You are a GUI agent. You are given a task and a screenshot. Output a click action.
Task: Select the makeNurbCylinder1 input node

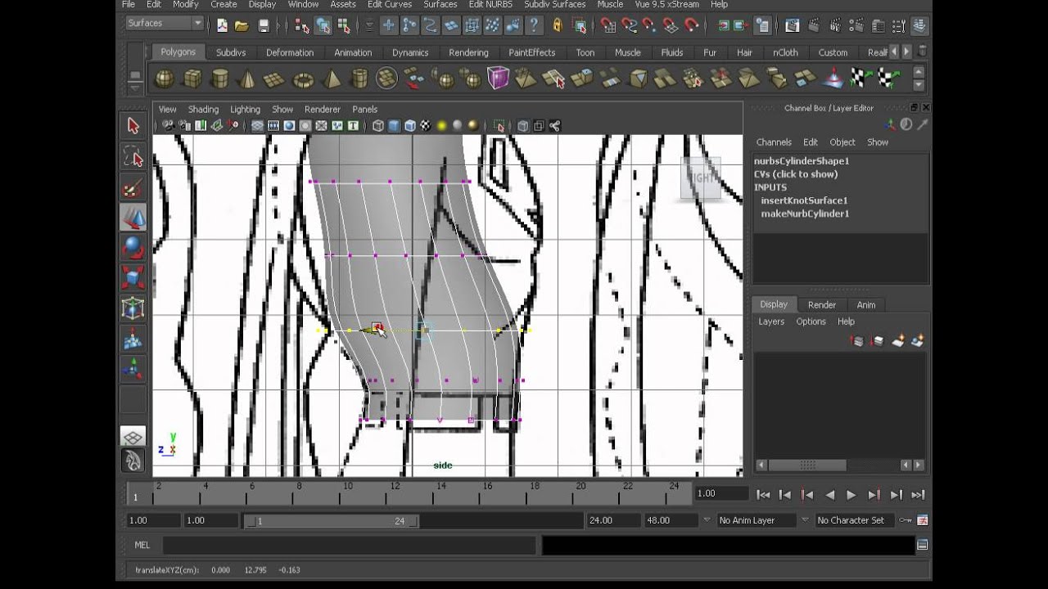[x=805, y=214]
